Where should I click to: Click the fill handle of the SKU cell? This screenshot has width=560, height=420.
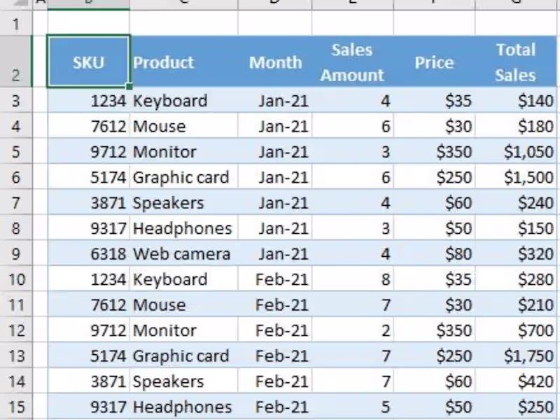click(x=129, y=87)
